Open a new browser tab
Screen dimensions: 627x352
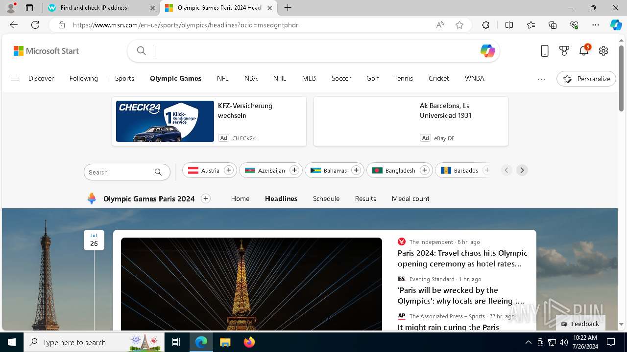coord(288,8)
